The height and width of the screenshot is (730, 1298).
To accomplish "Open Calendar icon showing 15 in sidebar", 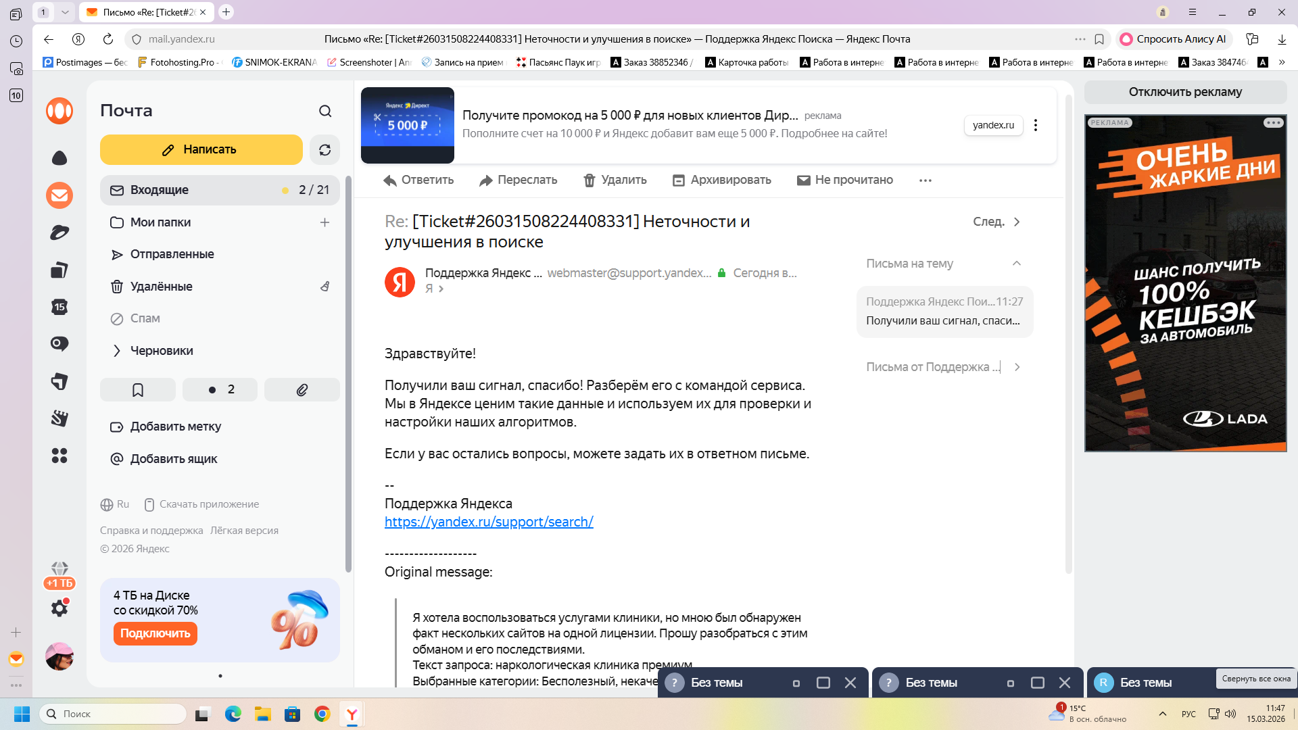I will (59, 307).
